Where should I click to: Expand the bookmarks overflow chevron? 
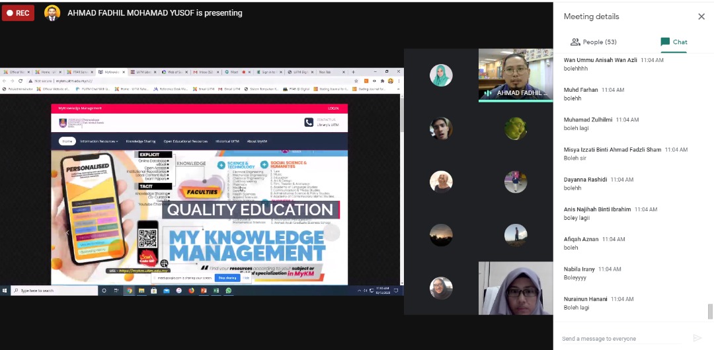coord(399,88)
